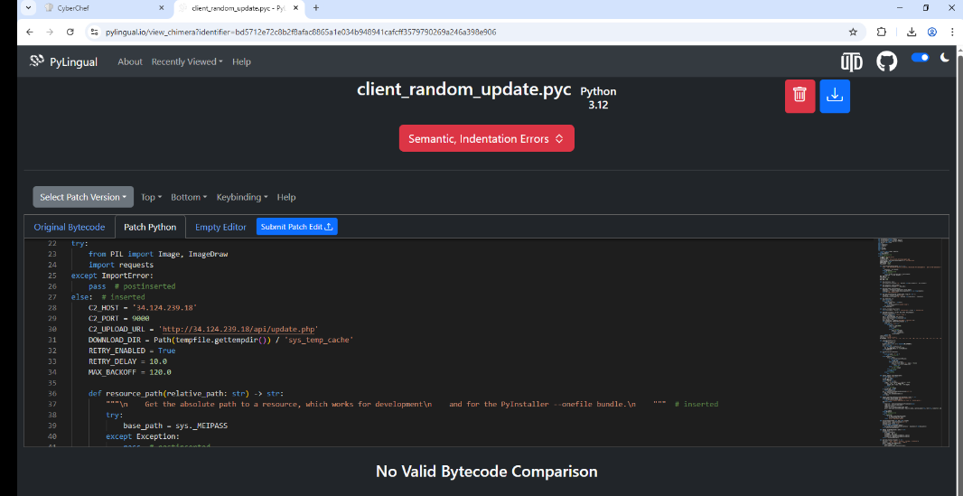
Task: Click the PyLingual logo icon
Action: coord(37,61)
